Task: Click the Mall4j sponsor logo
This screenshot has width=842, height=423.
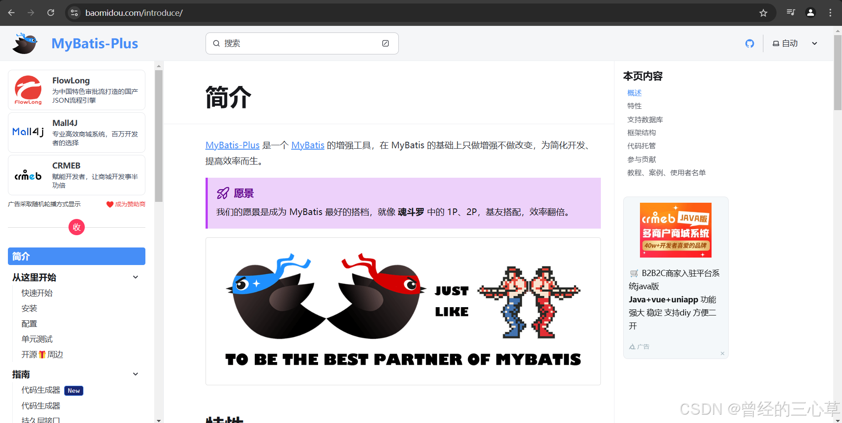Action: 28,132
